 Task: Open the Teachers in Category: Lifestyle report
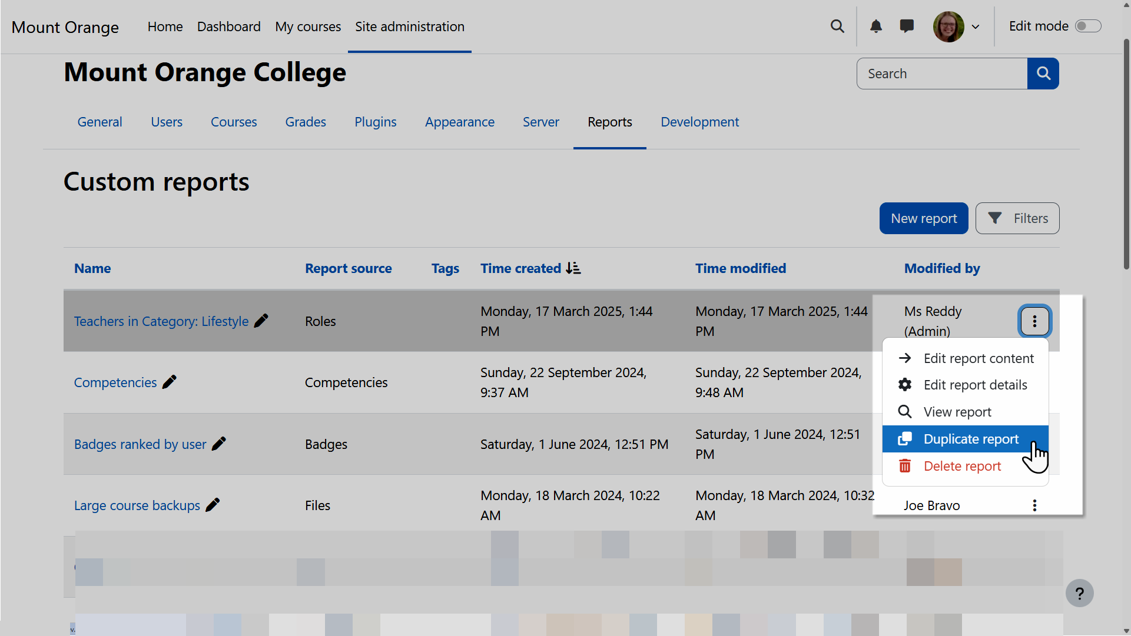(x=161, y=321)
